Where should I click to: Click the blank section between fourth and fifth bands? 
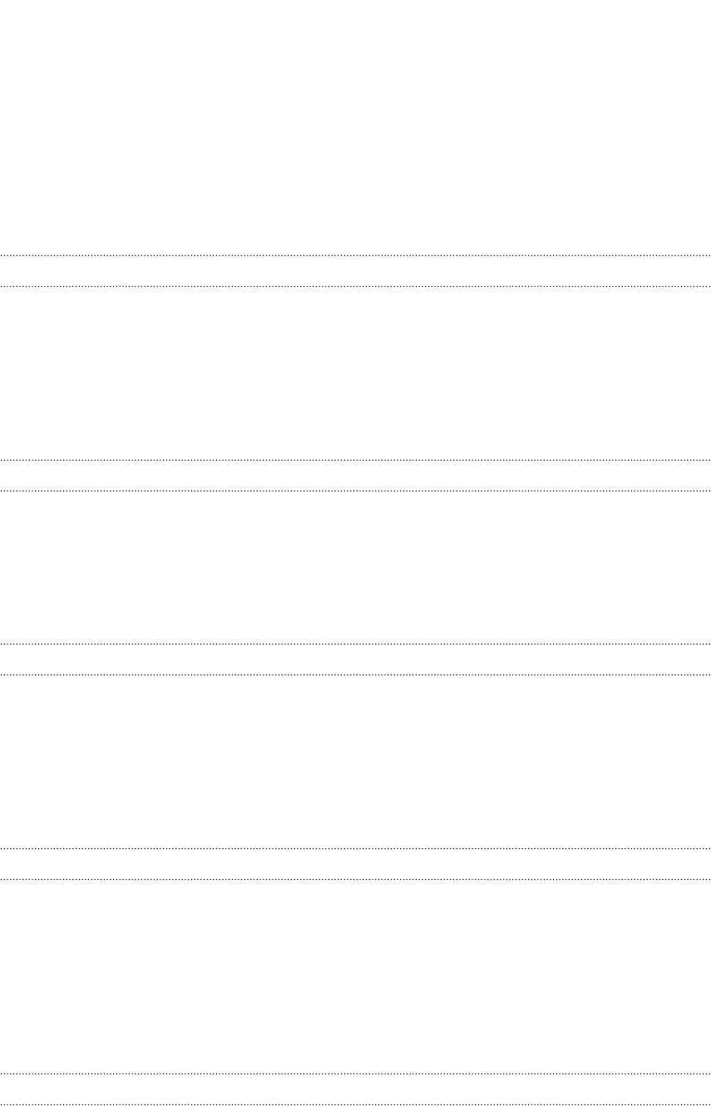355,976
